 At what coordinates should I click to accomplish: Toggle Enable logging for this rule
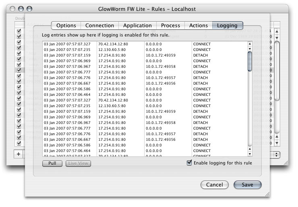[189, 162]
